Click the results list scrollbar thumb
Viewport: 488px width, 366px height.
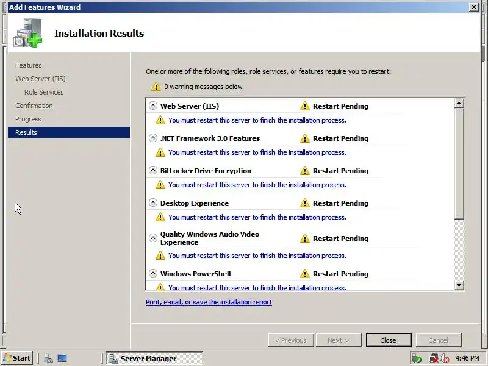tap(459, 163)
